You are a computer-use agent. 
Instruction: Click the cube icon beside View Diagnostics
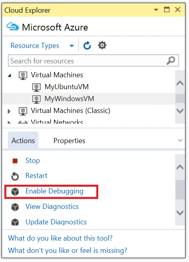click(15, 207)
